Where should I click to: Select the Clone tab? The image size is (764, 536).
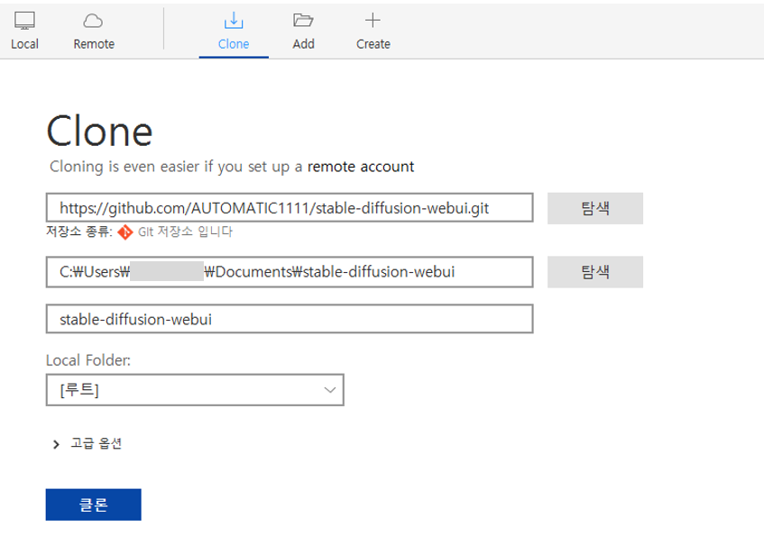(234, 32)
